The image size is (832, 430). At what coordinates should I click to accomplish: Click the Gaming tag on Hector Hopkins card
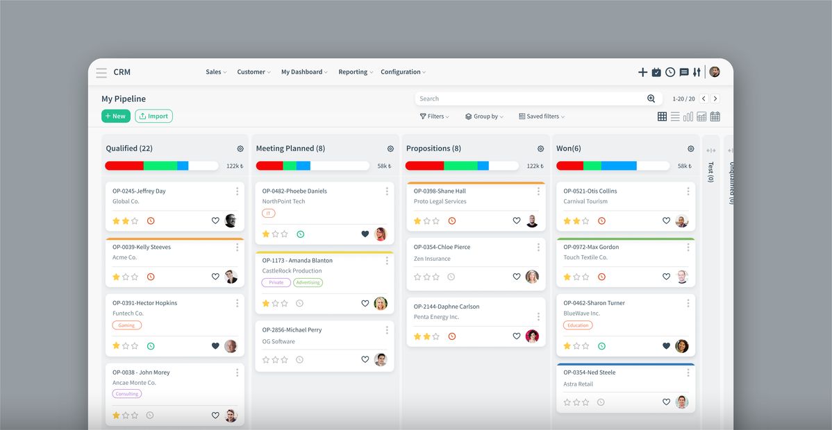[127, 325]
